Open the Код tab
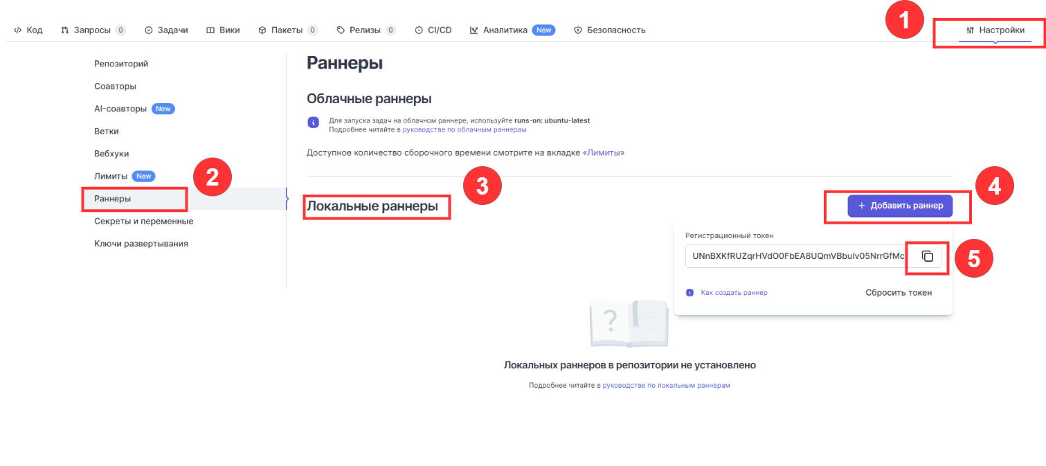Image resolution: width=1046 pixels, height=466 pixels. click(x=28, y=30)
